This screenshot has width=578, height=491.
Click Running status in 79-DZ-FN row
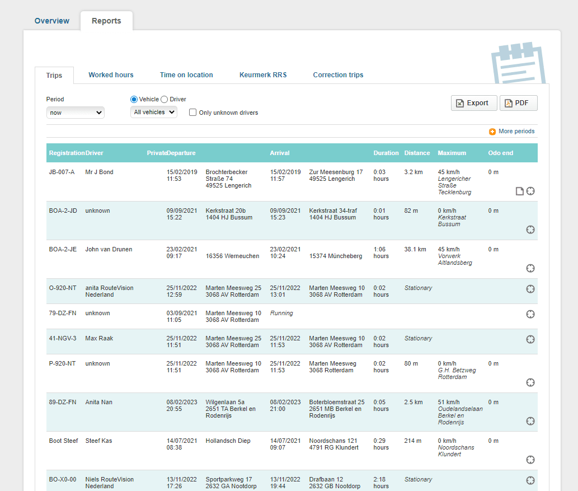click(x=281, y=313)
